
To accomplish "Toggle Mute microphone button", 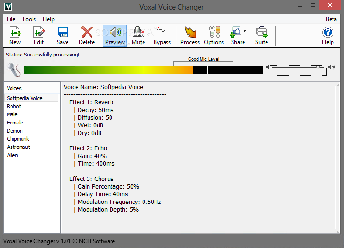I will [138, 35].
